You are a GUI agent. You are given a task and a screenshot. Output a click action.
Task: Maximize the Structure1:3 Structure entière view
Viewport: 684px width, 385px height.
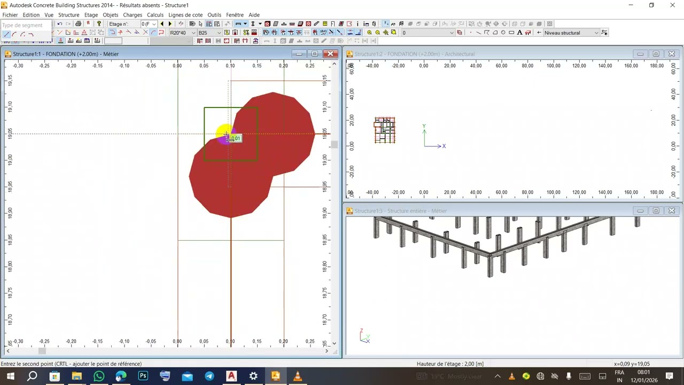656,211
